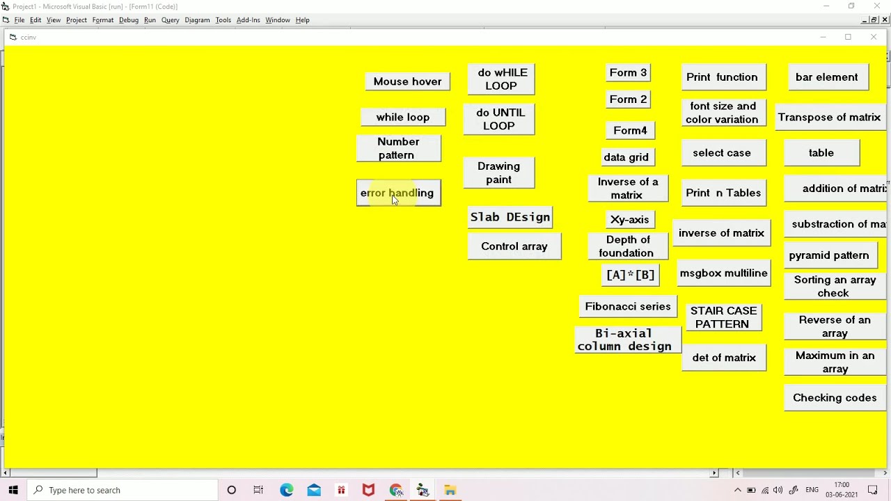891x501 pixels.
Task: Open the Query menu
Action: [171, 20]
